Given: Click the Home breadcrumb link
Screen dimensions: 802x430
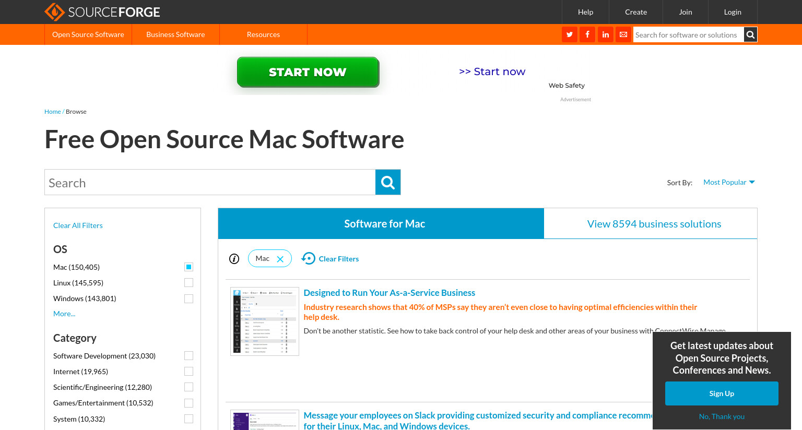Looking at the screenshot, I should tap(53, 112).
